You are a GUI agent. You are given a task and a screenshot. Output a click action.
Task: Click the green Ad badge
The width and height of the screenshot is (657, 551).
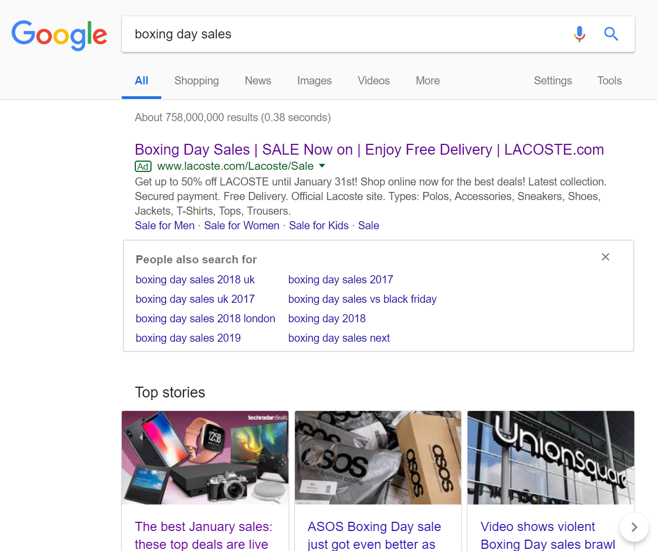(x=143, y=166)
